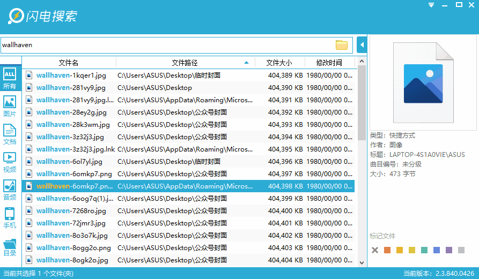
Task: Click the vertical scrollbar thumb
Action: click(x=362, y=103)
